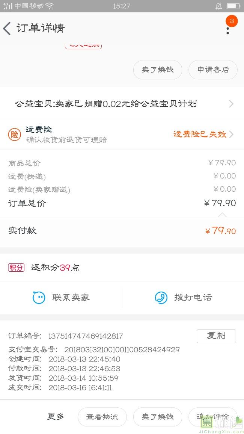Tap the orange notification badge showing 3
The height and width of the screenshot is (434, 244).
click(x=232, y=21)
